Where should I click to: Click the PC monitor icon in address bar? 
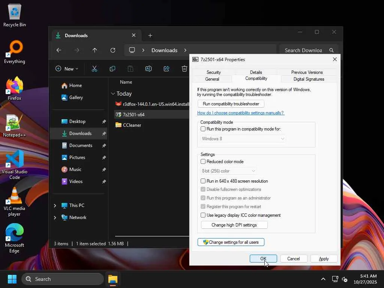pyautogui.click(x=132, y=50)
